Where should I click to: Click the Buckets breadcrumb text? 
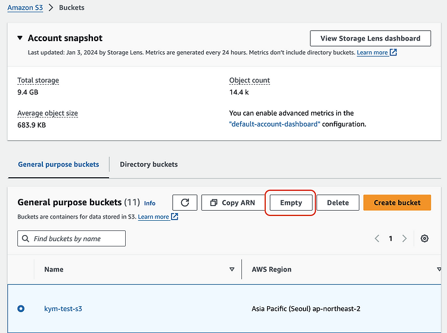72,8
